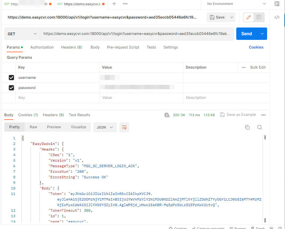285x229 pixels.
Task: Open the code snippet panel icon
Action: (x=277, y=17)
